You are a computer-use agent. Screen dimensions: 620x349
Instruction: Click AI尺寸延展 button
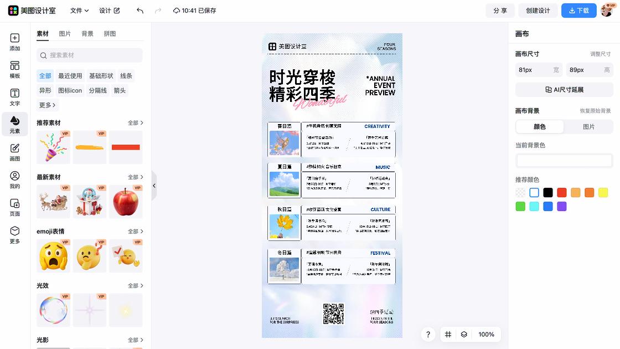564,90
